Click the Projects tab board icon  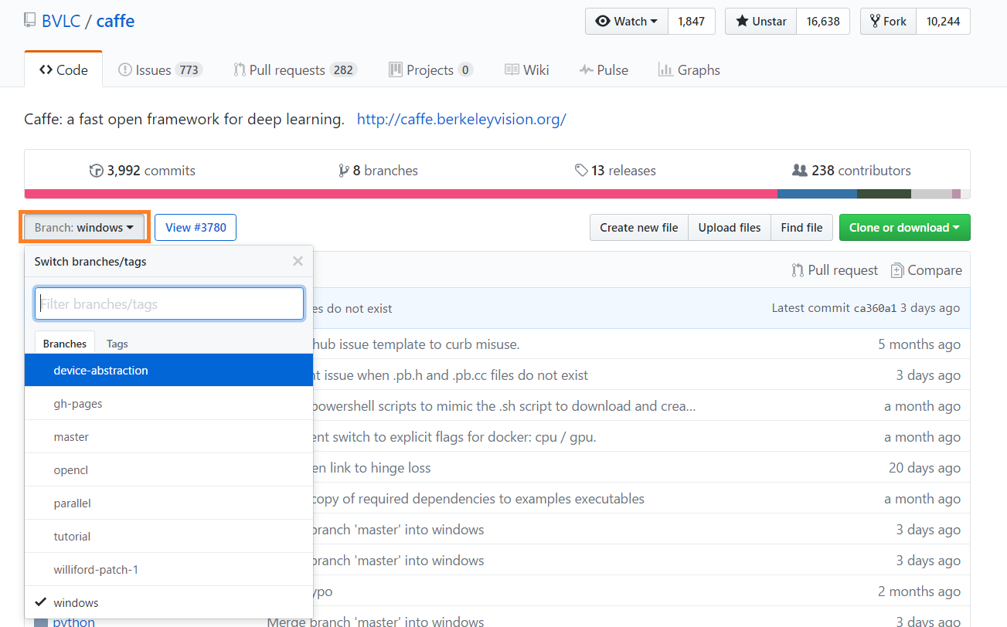tap(395, 69)
